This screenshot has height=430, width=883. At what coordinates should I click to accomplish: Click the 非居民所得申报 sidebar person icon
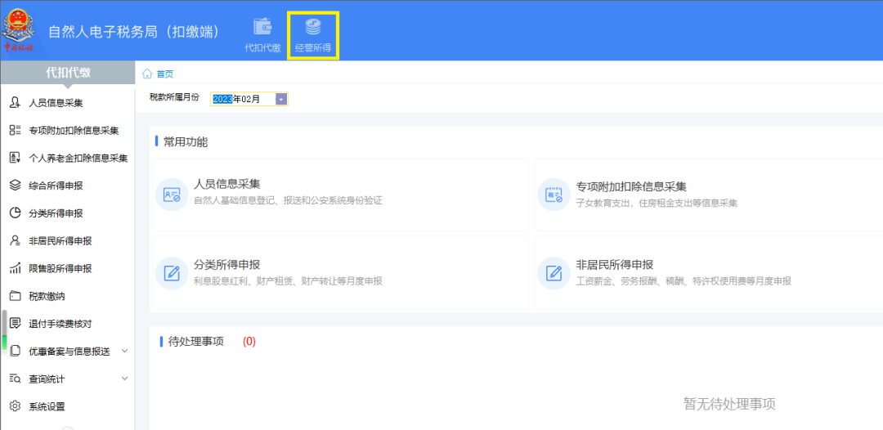point(16,240)
